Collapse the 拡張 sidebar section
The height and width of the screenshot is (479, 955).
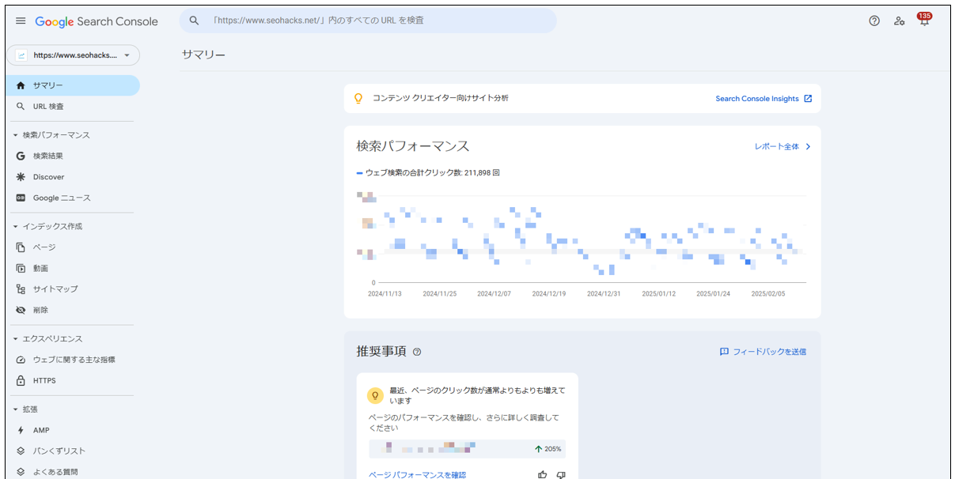click(15, 409)
